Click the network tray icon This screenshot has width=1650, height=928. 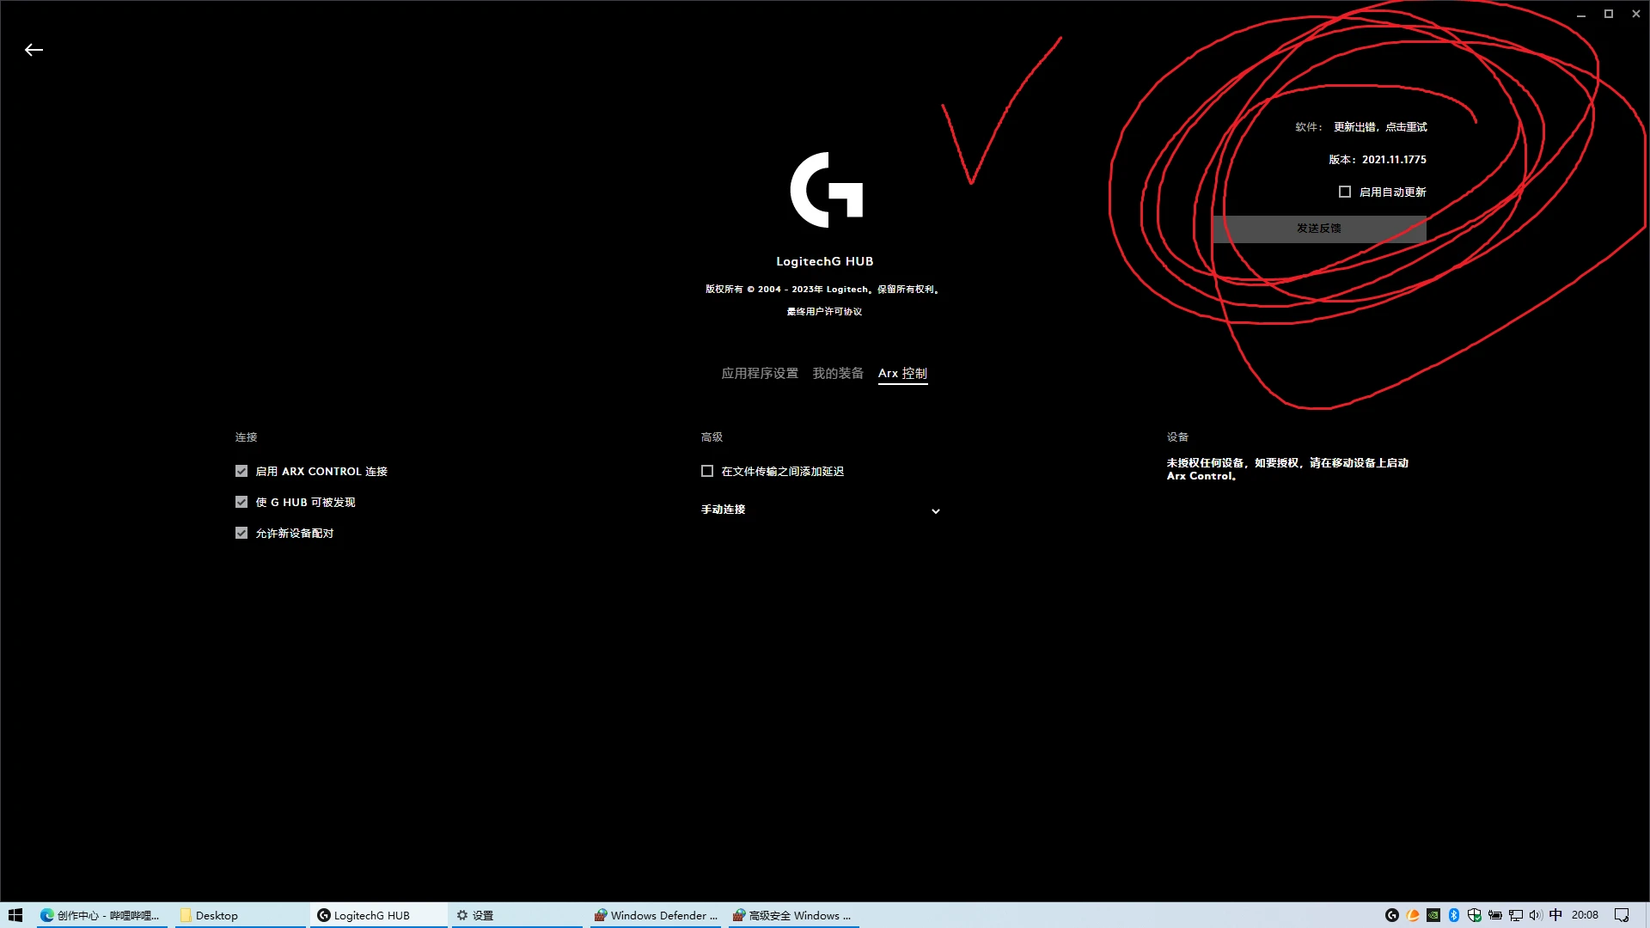coord(1516,915)
